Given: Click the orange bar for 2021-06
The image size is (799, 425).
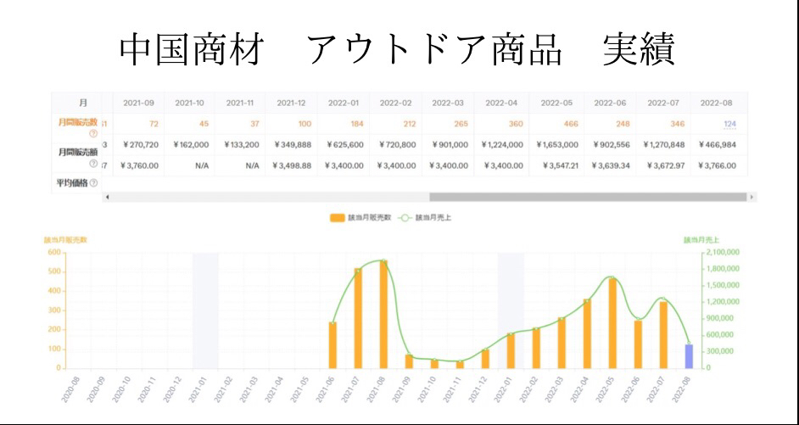Looking at the screenshot, I should click(x=332, y=345).
